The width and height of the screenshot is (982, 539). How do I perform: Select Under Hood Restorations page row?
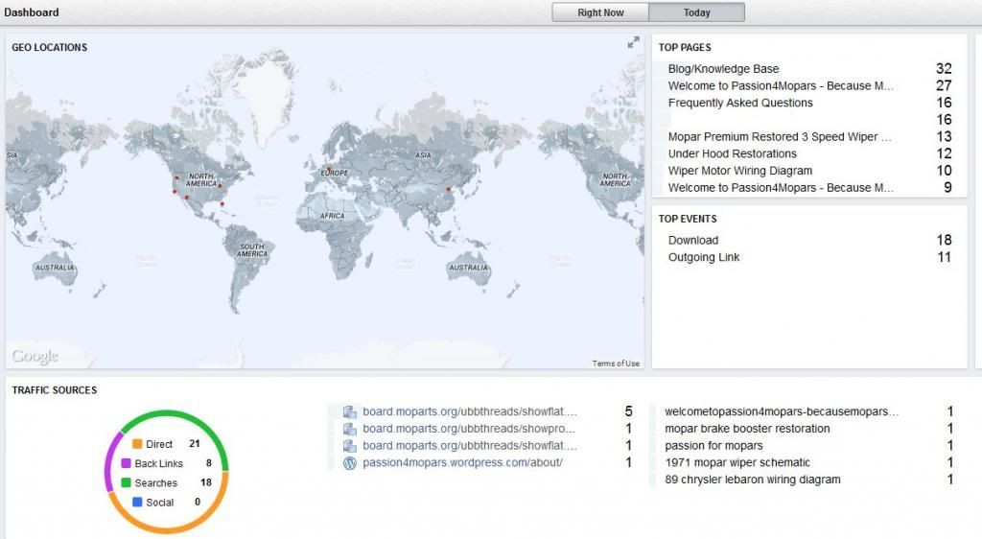click(809, 153)
